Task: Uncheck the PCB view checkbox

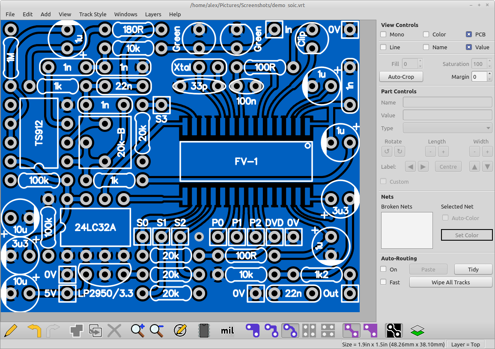Action: pyautogui.click(x=469, y=34)
